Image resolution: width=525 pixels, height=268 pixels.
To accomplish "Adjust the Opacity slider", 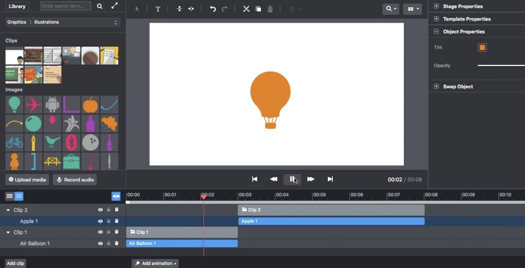I will click(501, 66).
